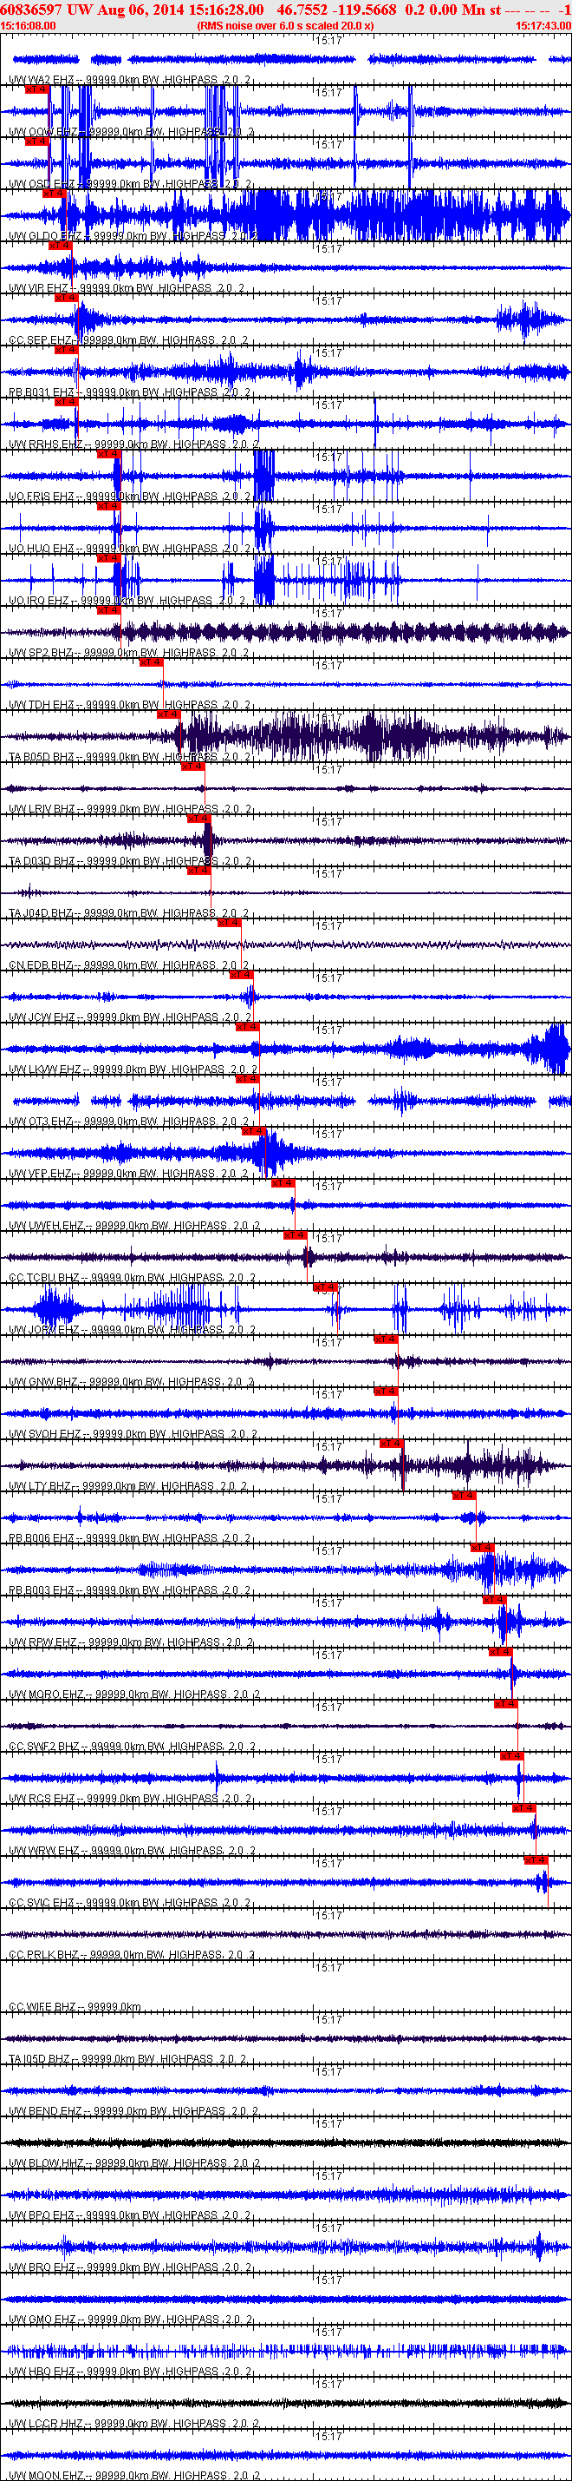Click the red pick marker on the UW GLDO trace

pos(54,194)
